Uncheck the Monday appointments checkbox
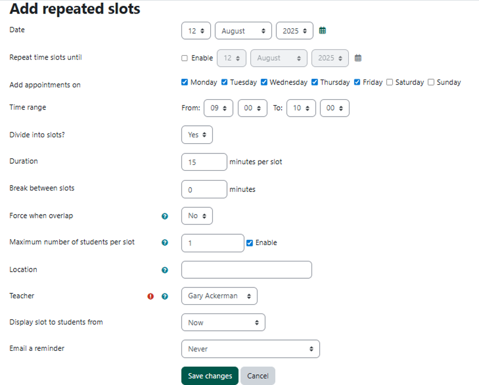The image size is (479, 385). pos(184,82)
